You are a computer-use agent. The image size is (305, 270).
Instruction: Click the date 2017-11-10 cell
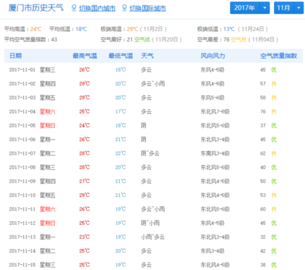pyautogui.click(x=22, y=195)
